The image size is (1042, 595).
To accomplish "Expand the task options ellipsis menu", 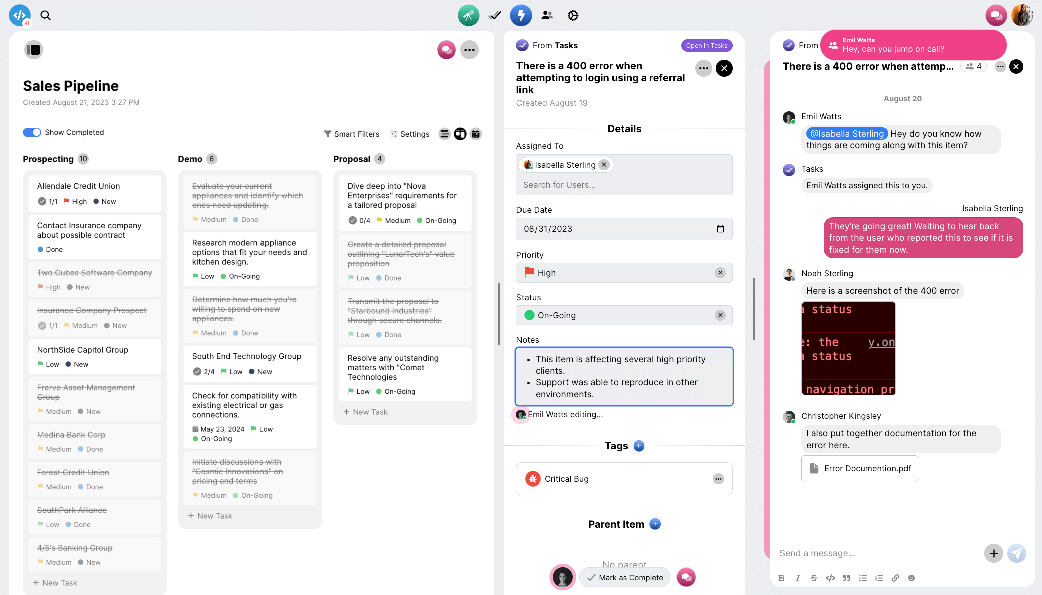I will point(704,68).
